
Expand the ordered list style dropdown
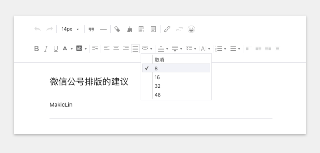click(225, 49)
